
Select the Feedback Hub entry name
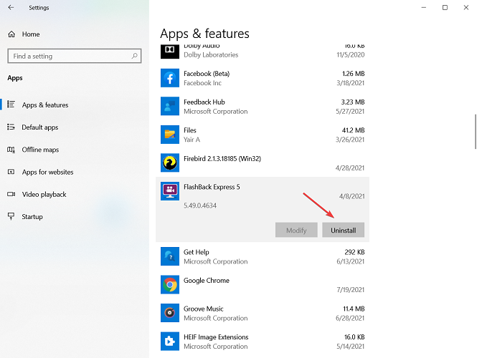[204, 102]
